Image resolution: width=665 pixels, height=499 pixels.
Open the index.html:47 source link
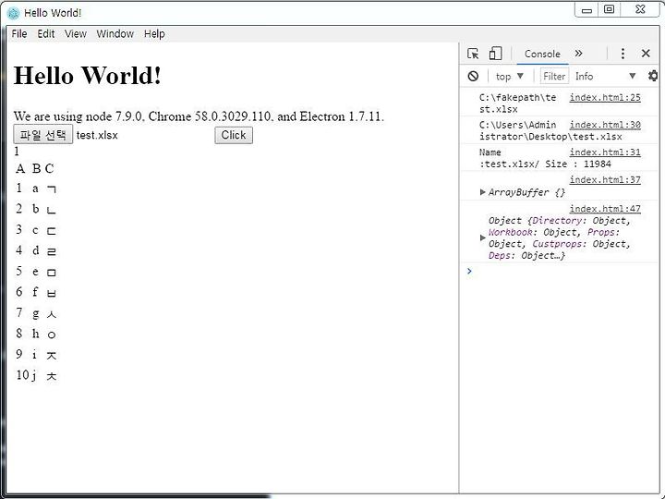pyautogui.click(x=605, y=209)
